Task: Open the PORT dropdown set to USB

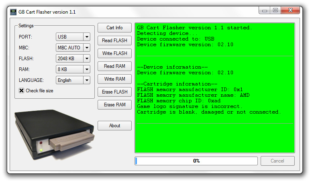Action: pyautogui.click(x=73, y=37)
